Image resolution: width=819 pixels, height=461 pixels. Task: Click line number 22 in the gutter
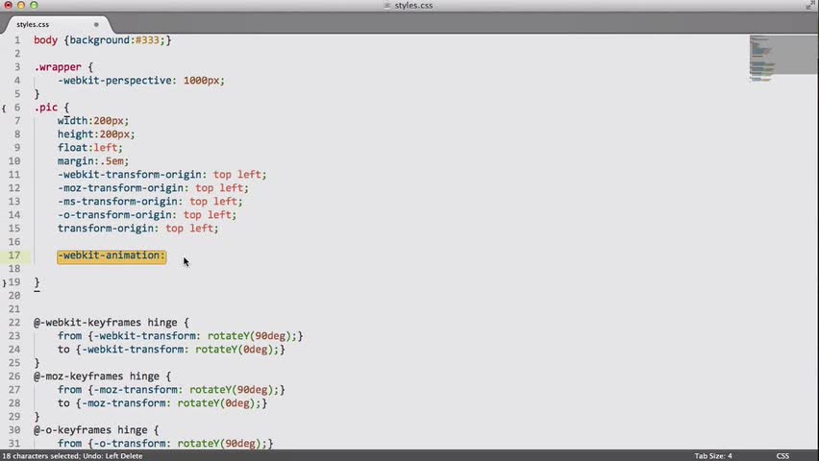point(14,323)
